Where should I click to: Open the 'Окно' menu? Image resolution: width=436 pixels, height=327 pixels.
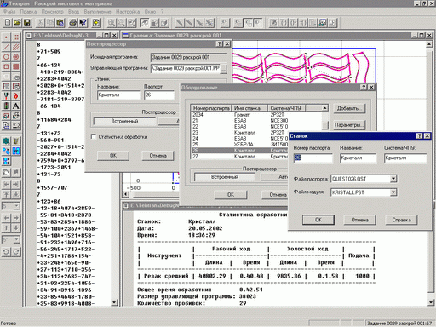pos(150,12)
